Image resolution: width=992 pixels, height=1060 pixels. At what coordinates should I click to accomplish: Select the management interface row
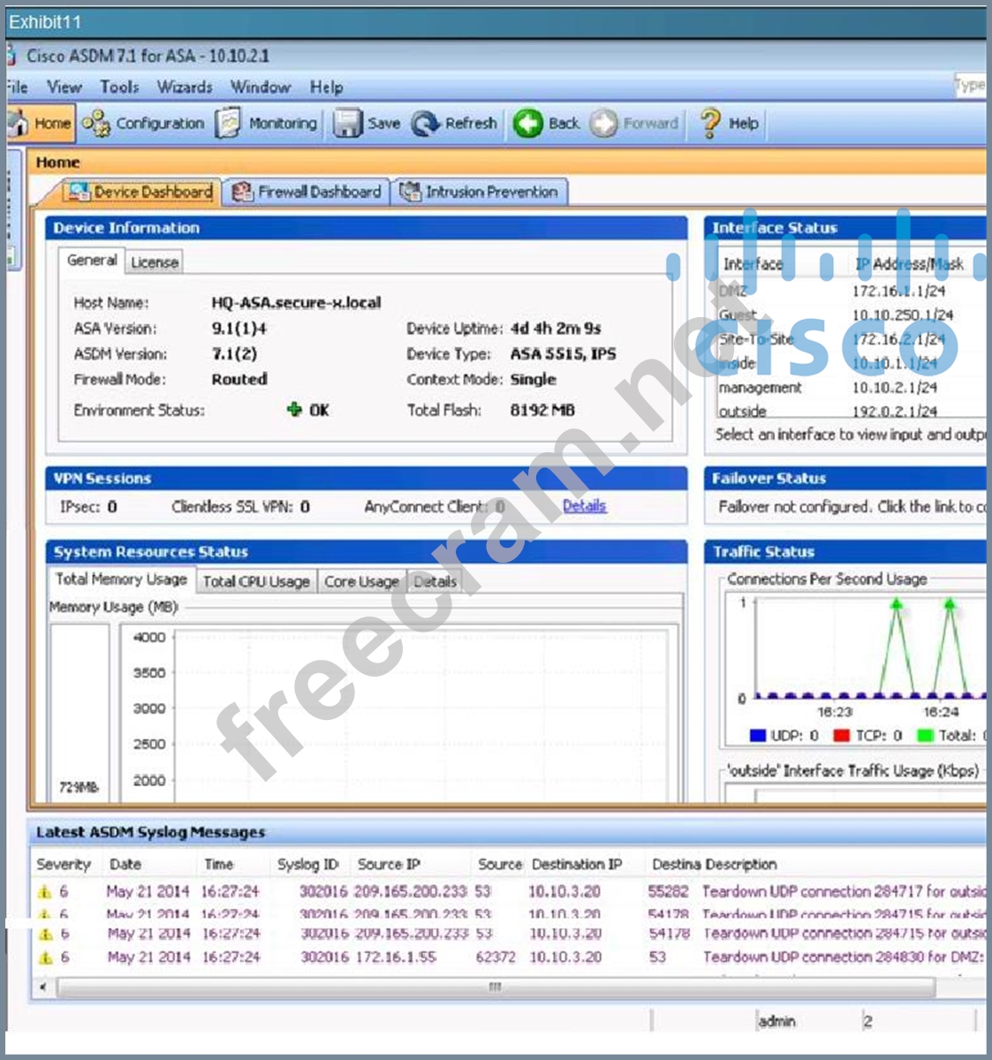tap(760, 388)
